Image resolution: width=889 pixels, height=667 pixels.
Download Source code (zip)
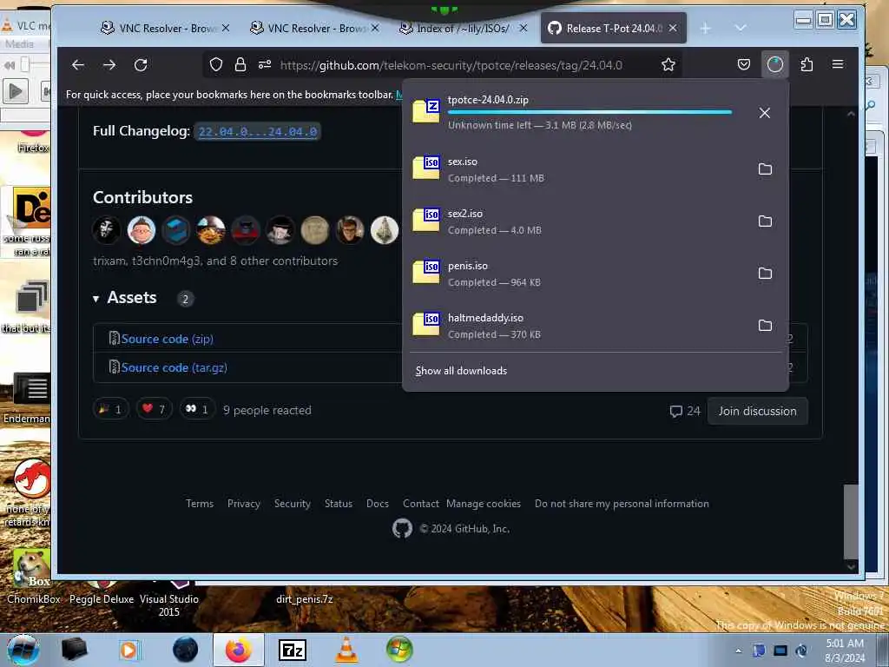coord(168,340)
